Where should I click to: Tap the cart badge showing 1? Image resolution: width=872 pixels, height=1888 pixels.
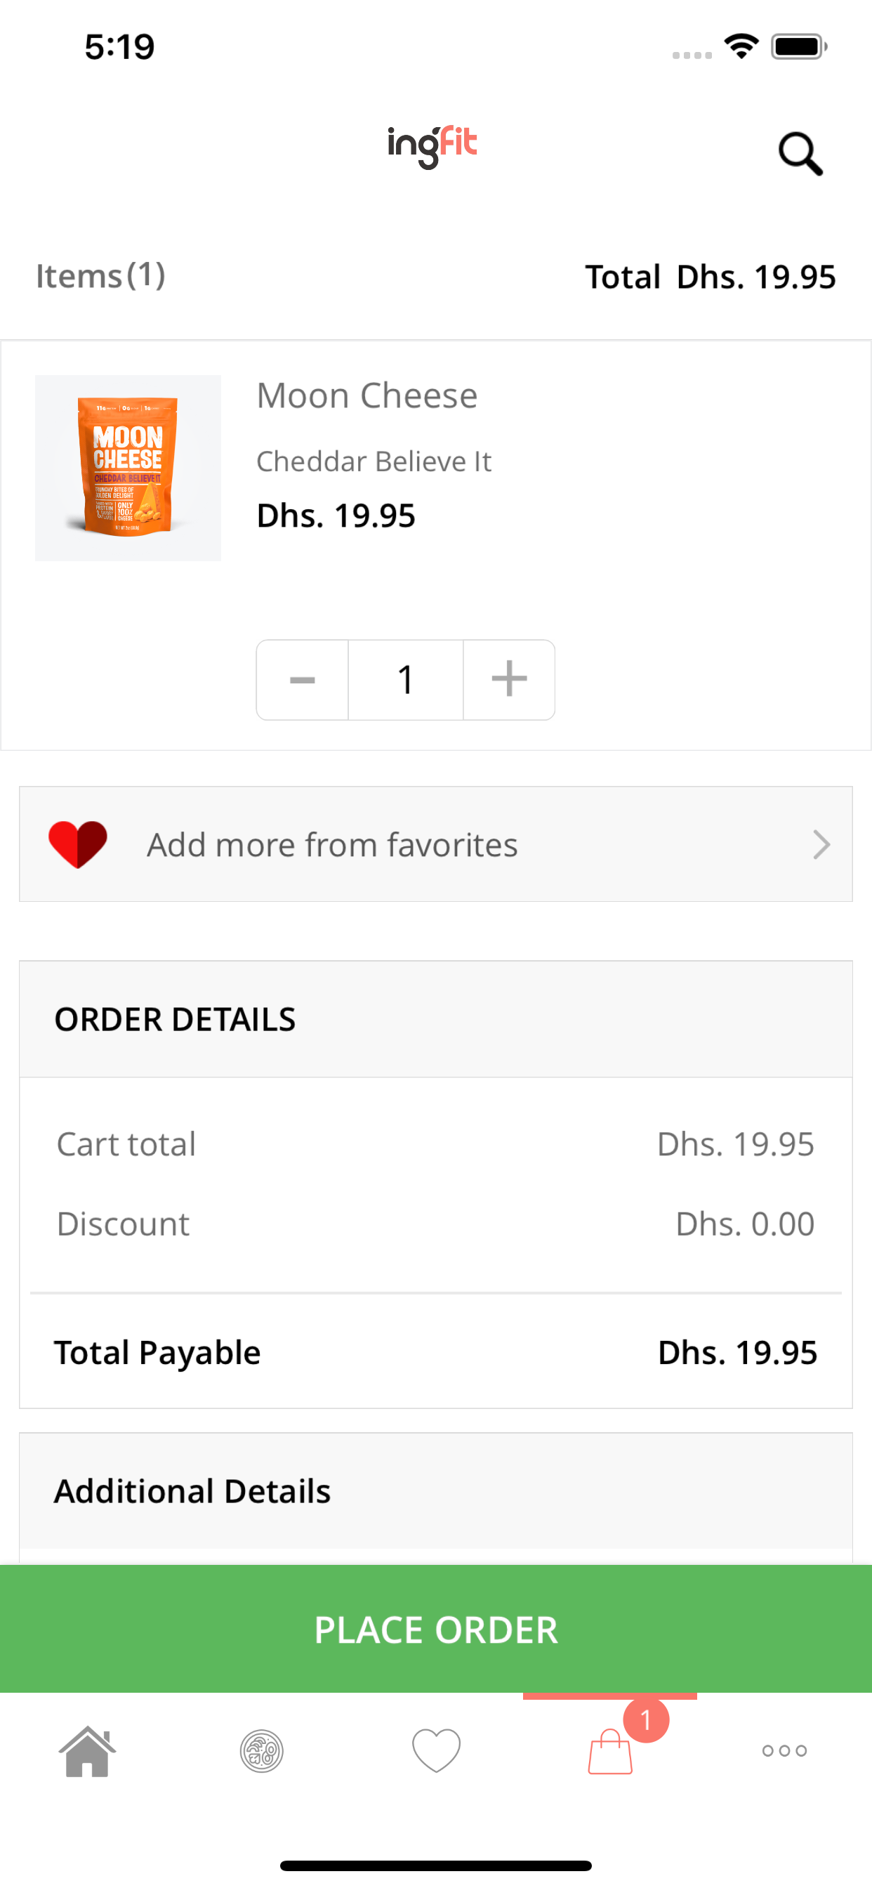[645, 1719]
